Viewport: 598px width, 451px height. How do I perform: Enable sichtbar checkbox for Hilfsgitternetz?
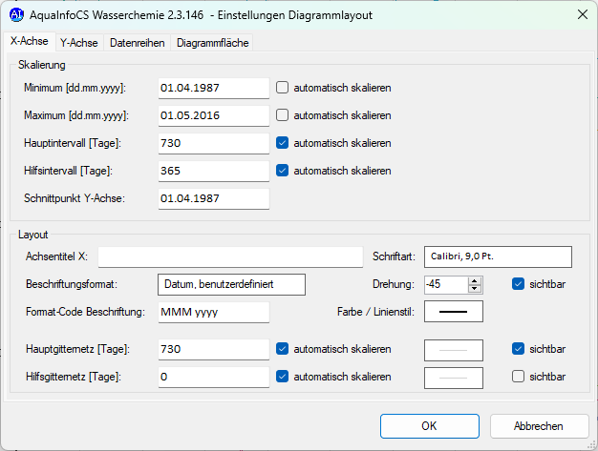point(518,377)
